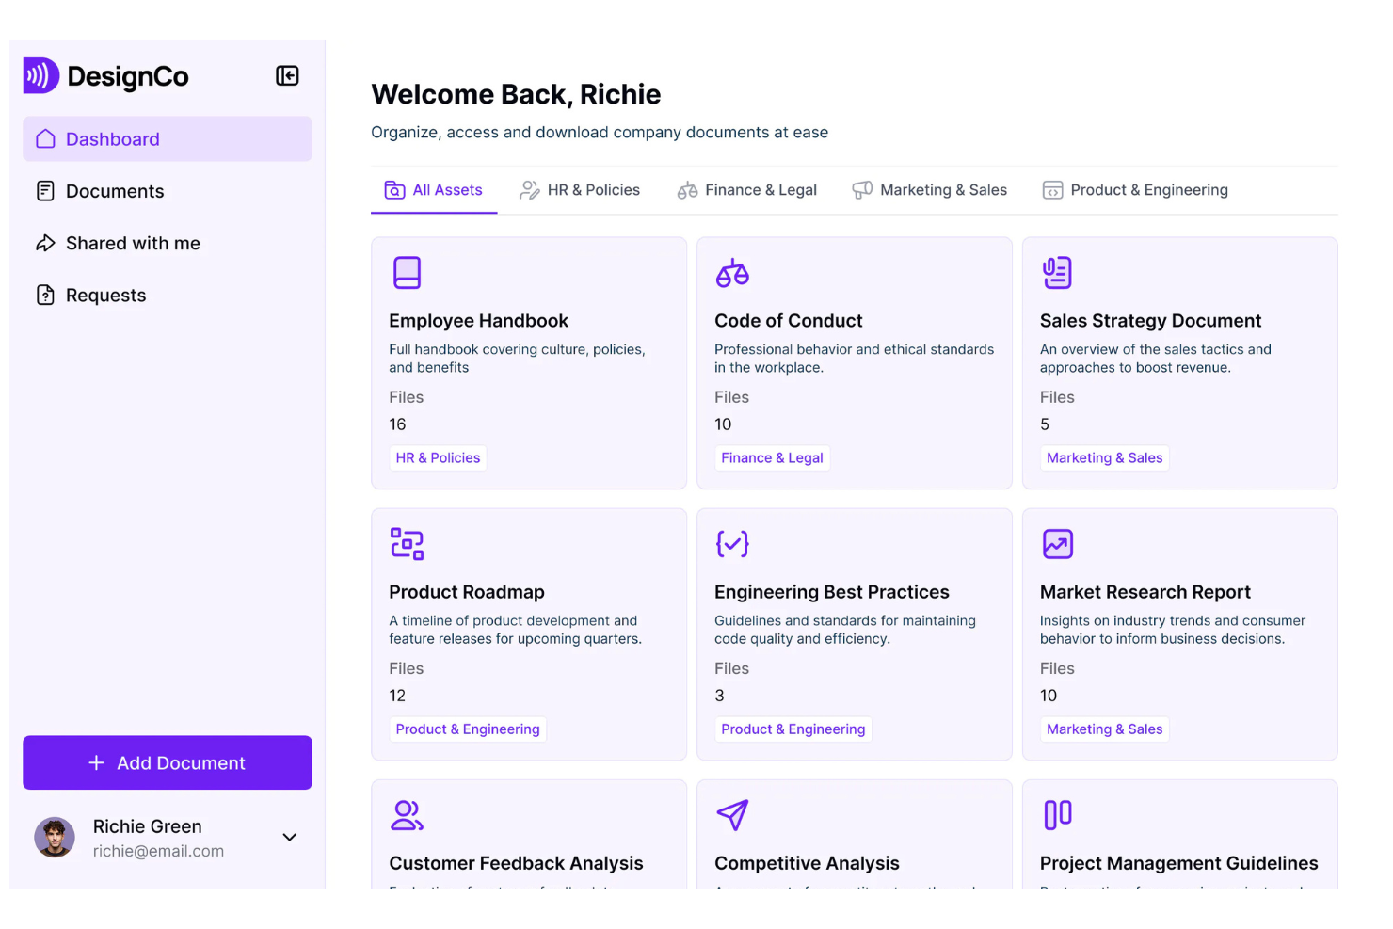
Task: Click Product & Engineering tag on Engineering Best Practices
Action: [x=793, y=729]
